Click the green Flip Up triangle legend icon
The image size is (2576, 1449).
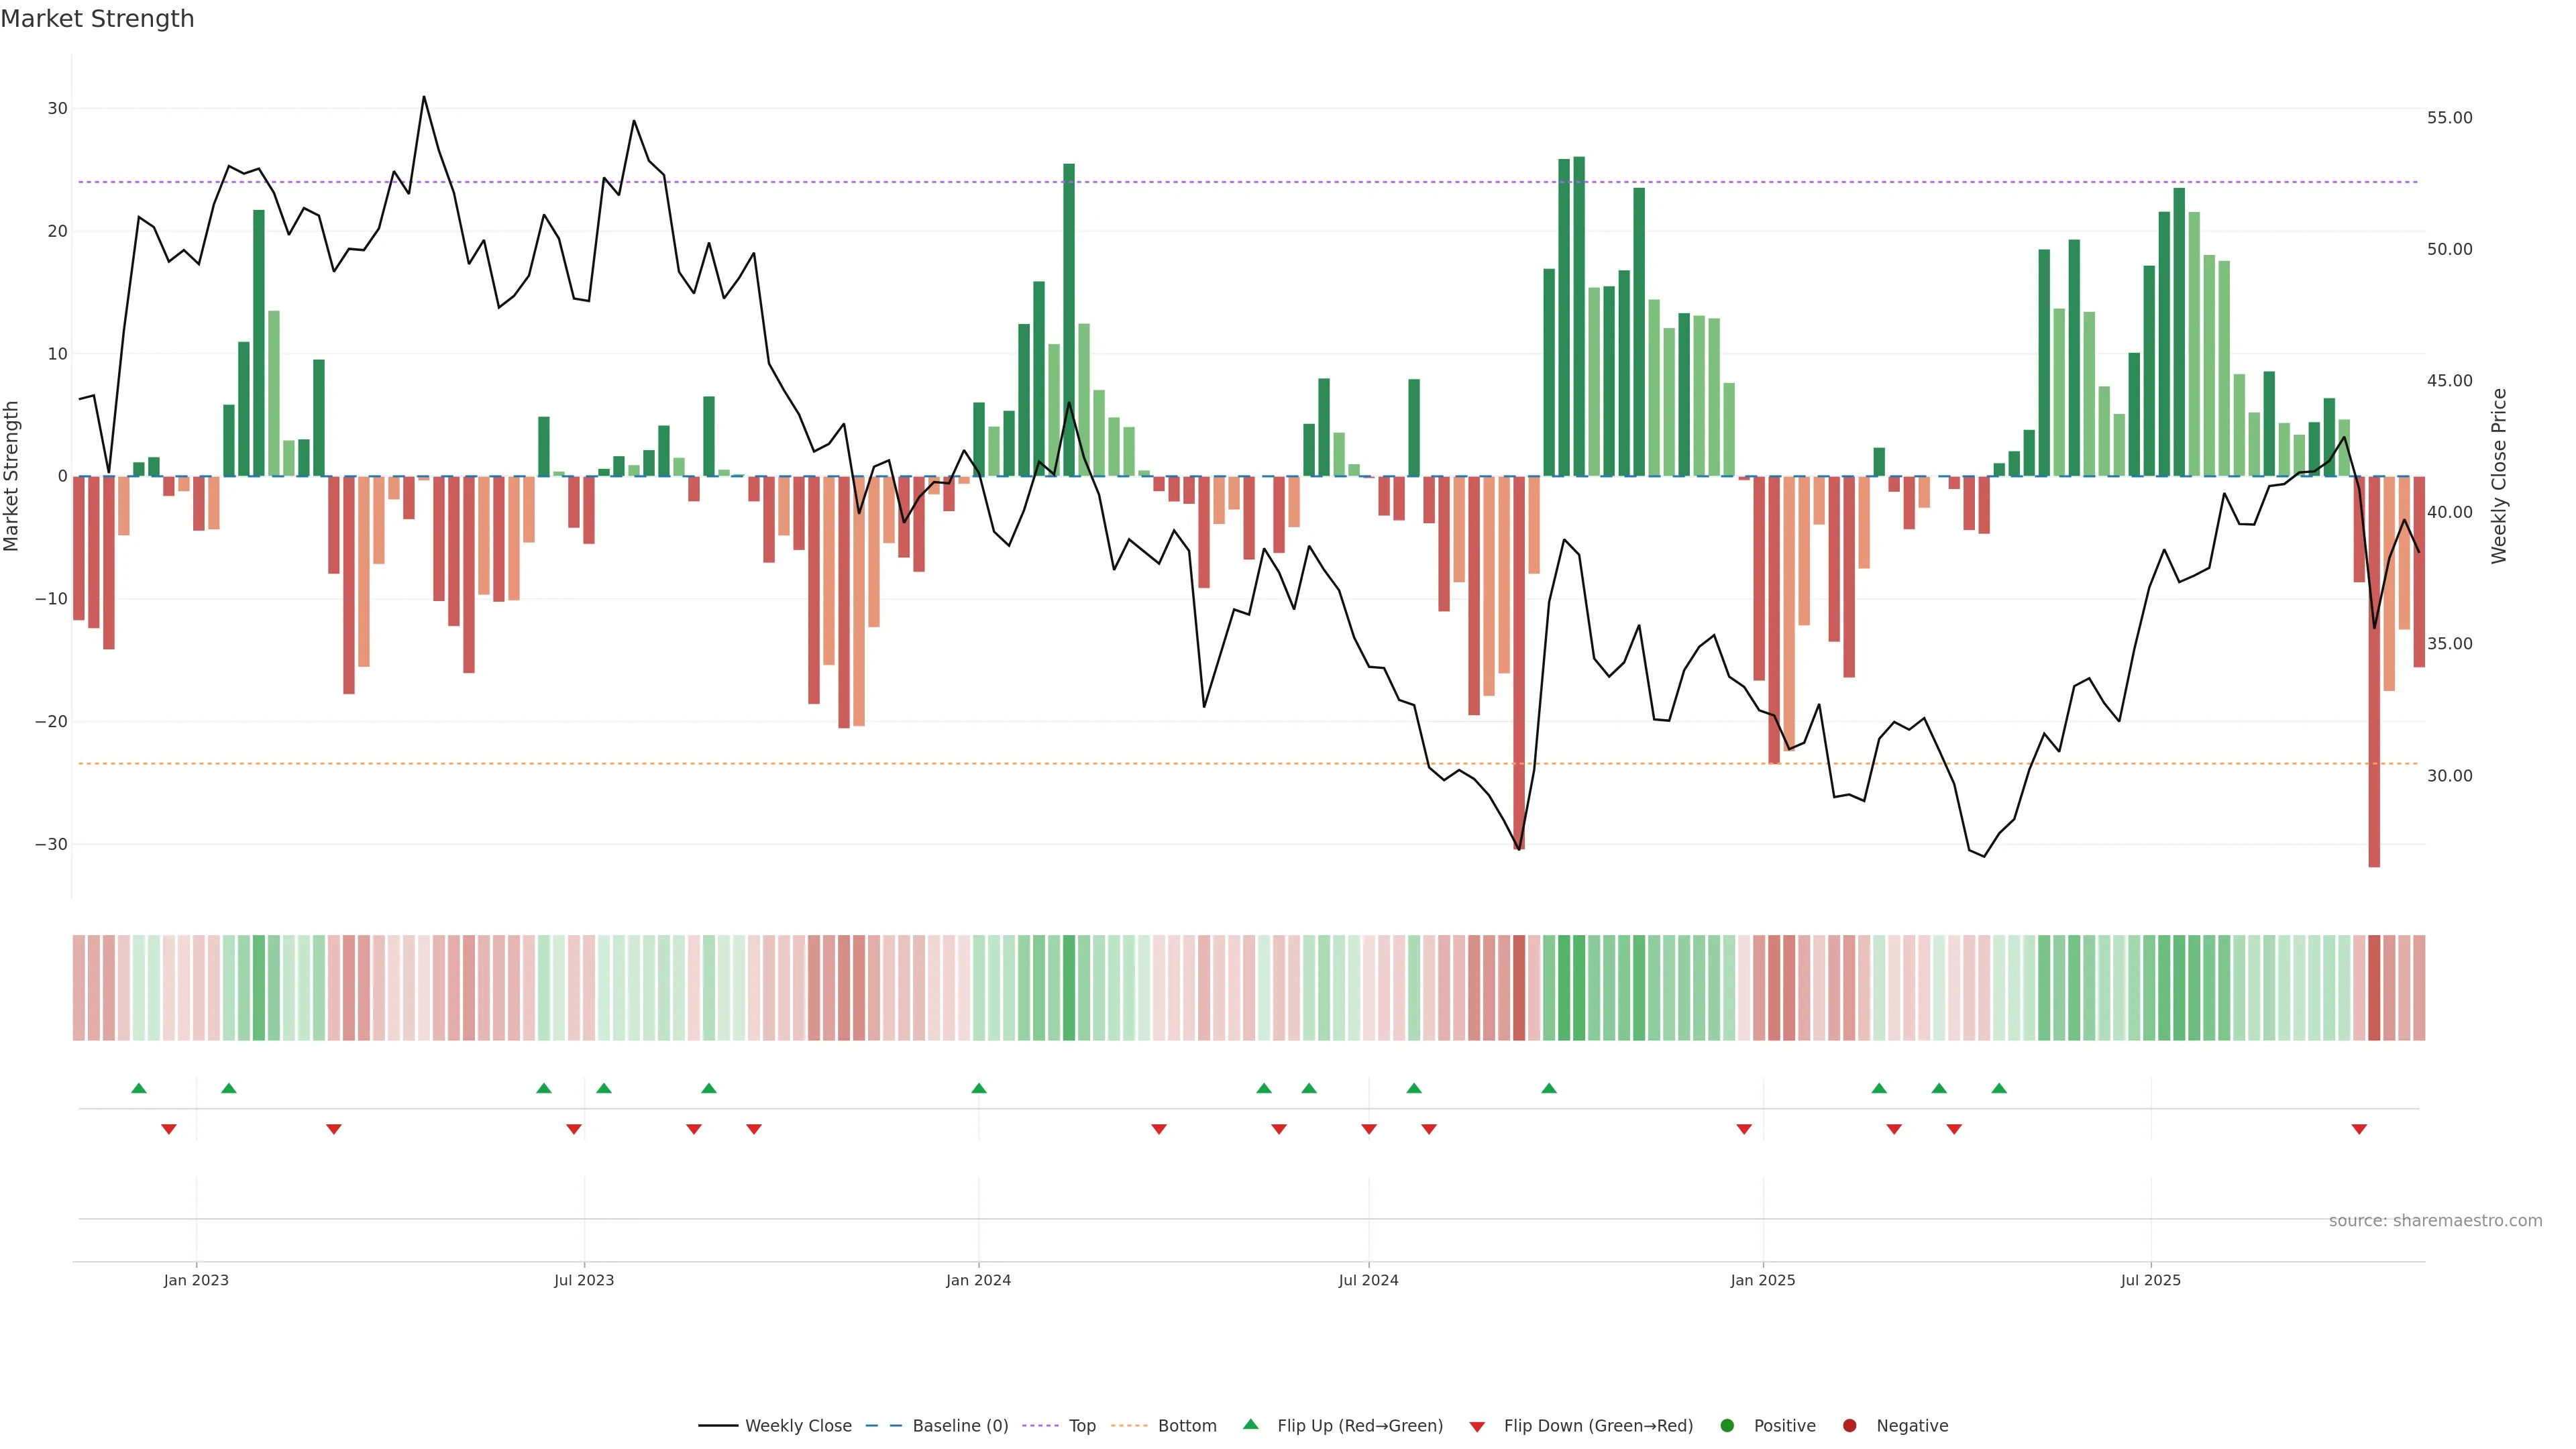1250,1424
